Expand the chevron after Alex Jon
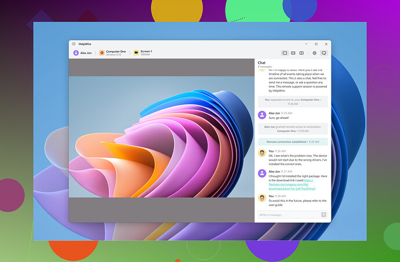 [x=96, y=53]
